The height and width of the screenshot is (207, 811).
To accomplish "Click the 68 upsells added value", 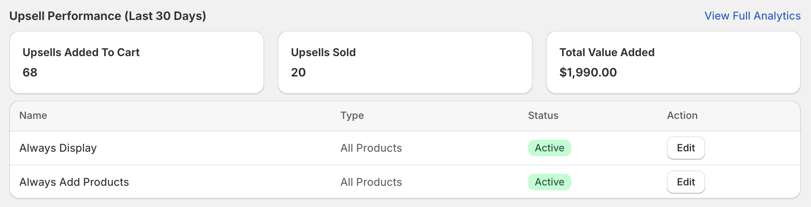I will coord(30,72).
